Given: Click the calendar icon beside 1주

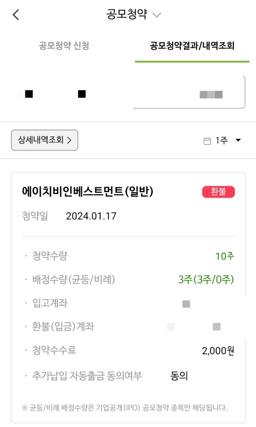Looking at the screenshot, I should coord(207,141).
